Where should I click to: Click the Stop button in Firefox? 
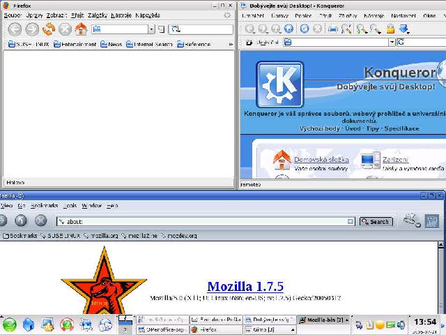65,29
